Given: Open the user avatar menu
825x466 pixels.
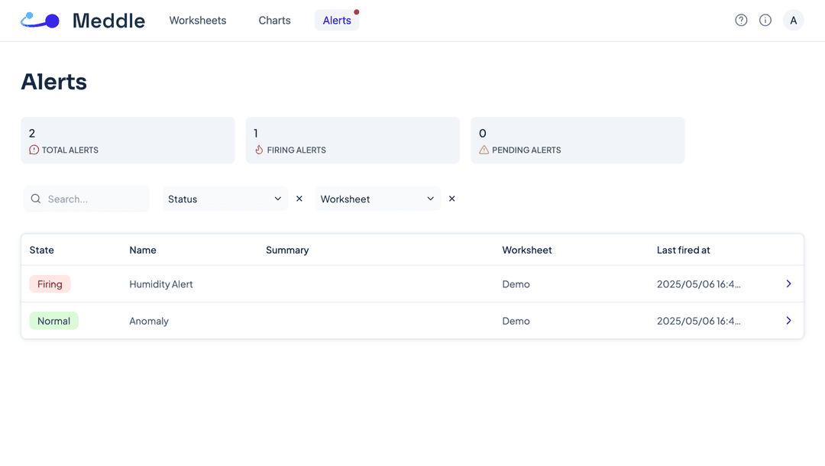Looking at the screenshot, I should [794, 20].
